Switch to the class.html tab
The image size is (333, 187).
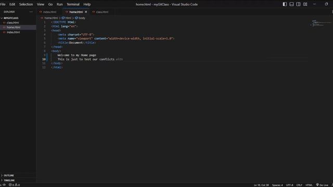pyautogui.click(x=102, y=12)
